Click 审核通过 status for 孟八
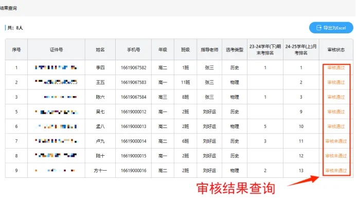The width and height of the screenshot is (356, 202). click(336, 126)
